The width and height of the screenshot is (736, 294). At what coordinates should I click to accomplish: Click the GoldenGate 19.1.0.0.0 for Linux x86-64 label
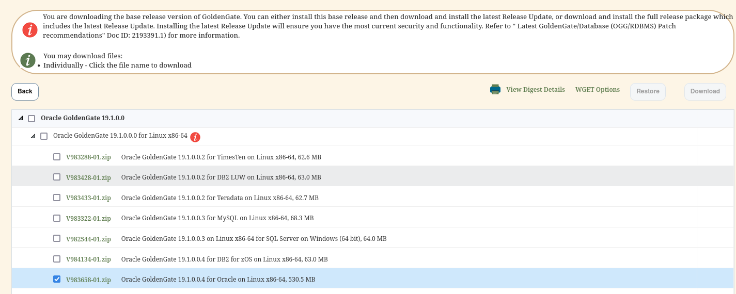[x=120, y=136]
